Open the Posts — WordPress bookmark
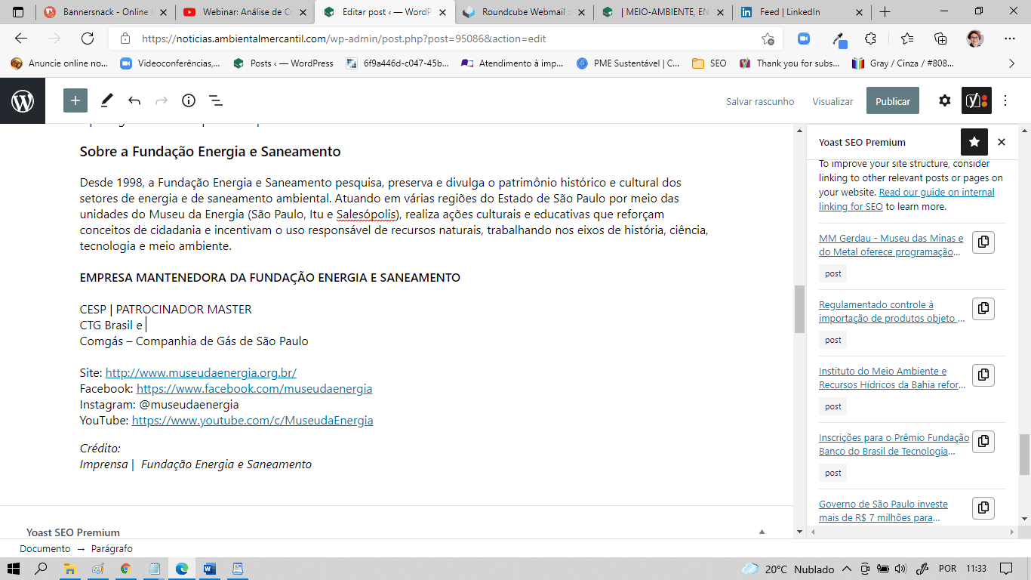This screenshot has height=580, width=1031. coord(283,63)
